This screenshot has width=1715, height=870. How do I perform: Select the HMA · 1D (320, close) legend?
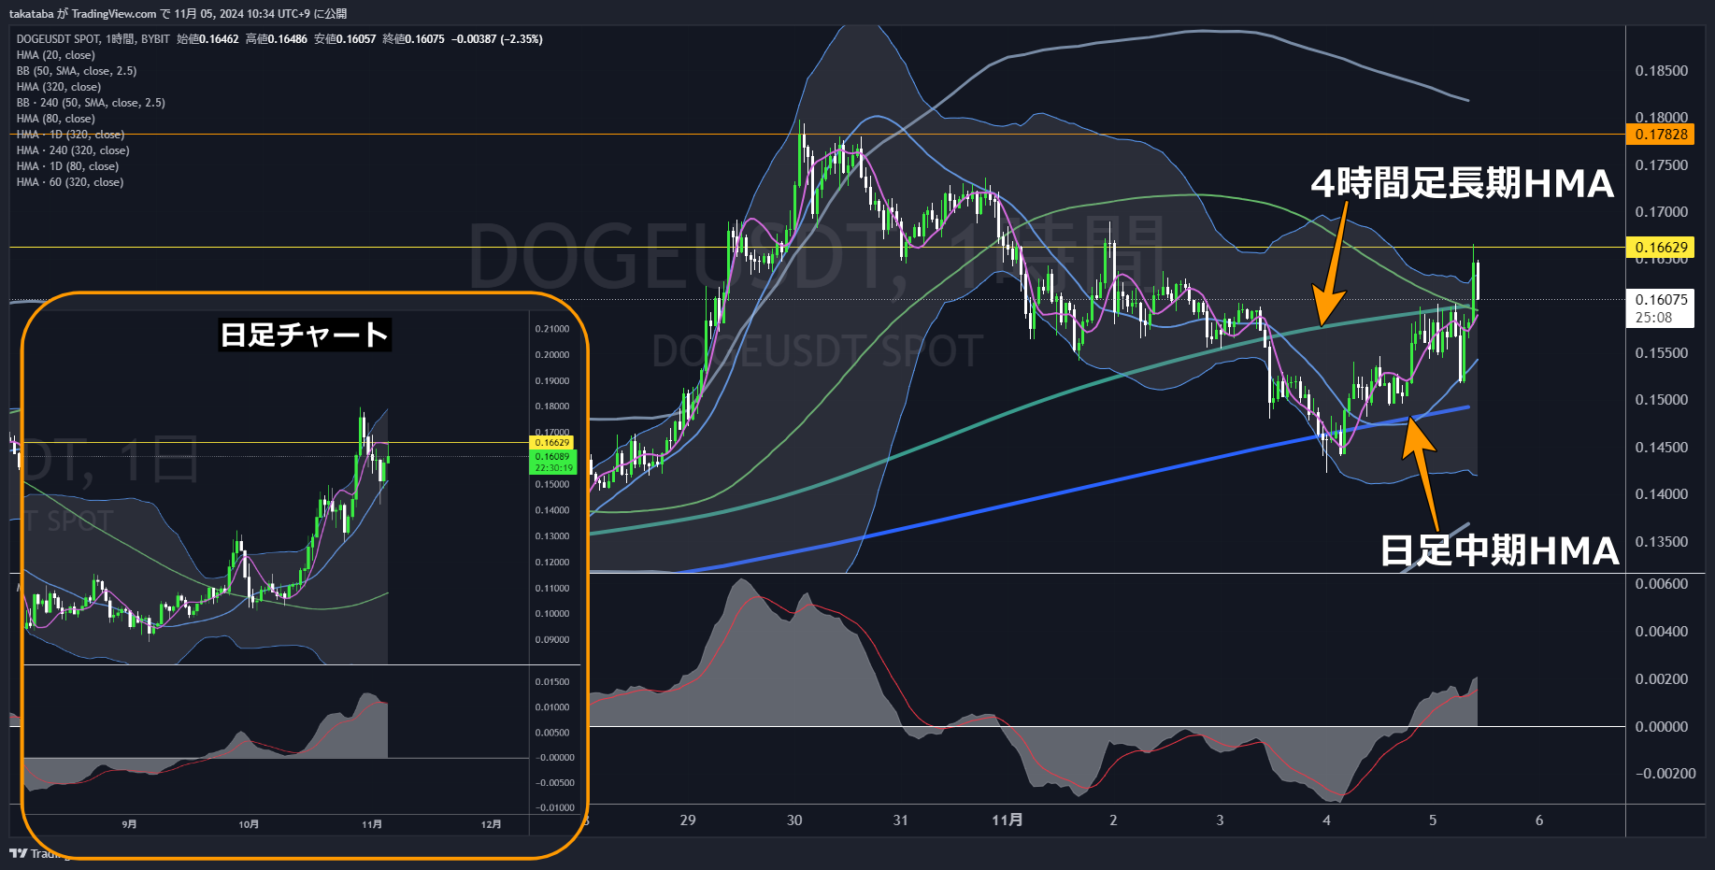coord(70,135)
